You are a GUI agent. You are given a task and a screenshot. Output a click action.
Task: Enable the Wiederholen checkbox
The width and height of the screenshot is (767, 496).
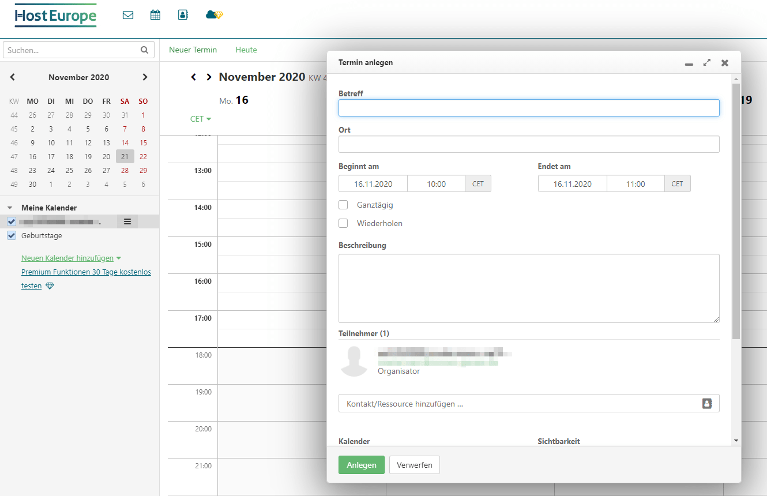[x=343, y=223]
